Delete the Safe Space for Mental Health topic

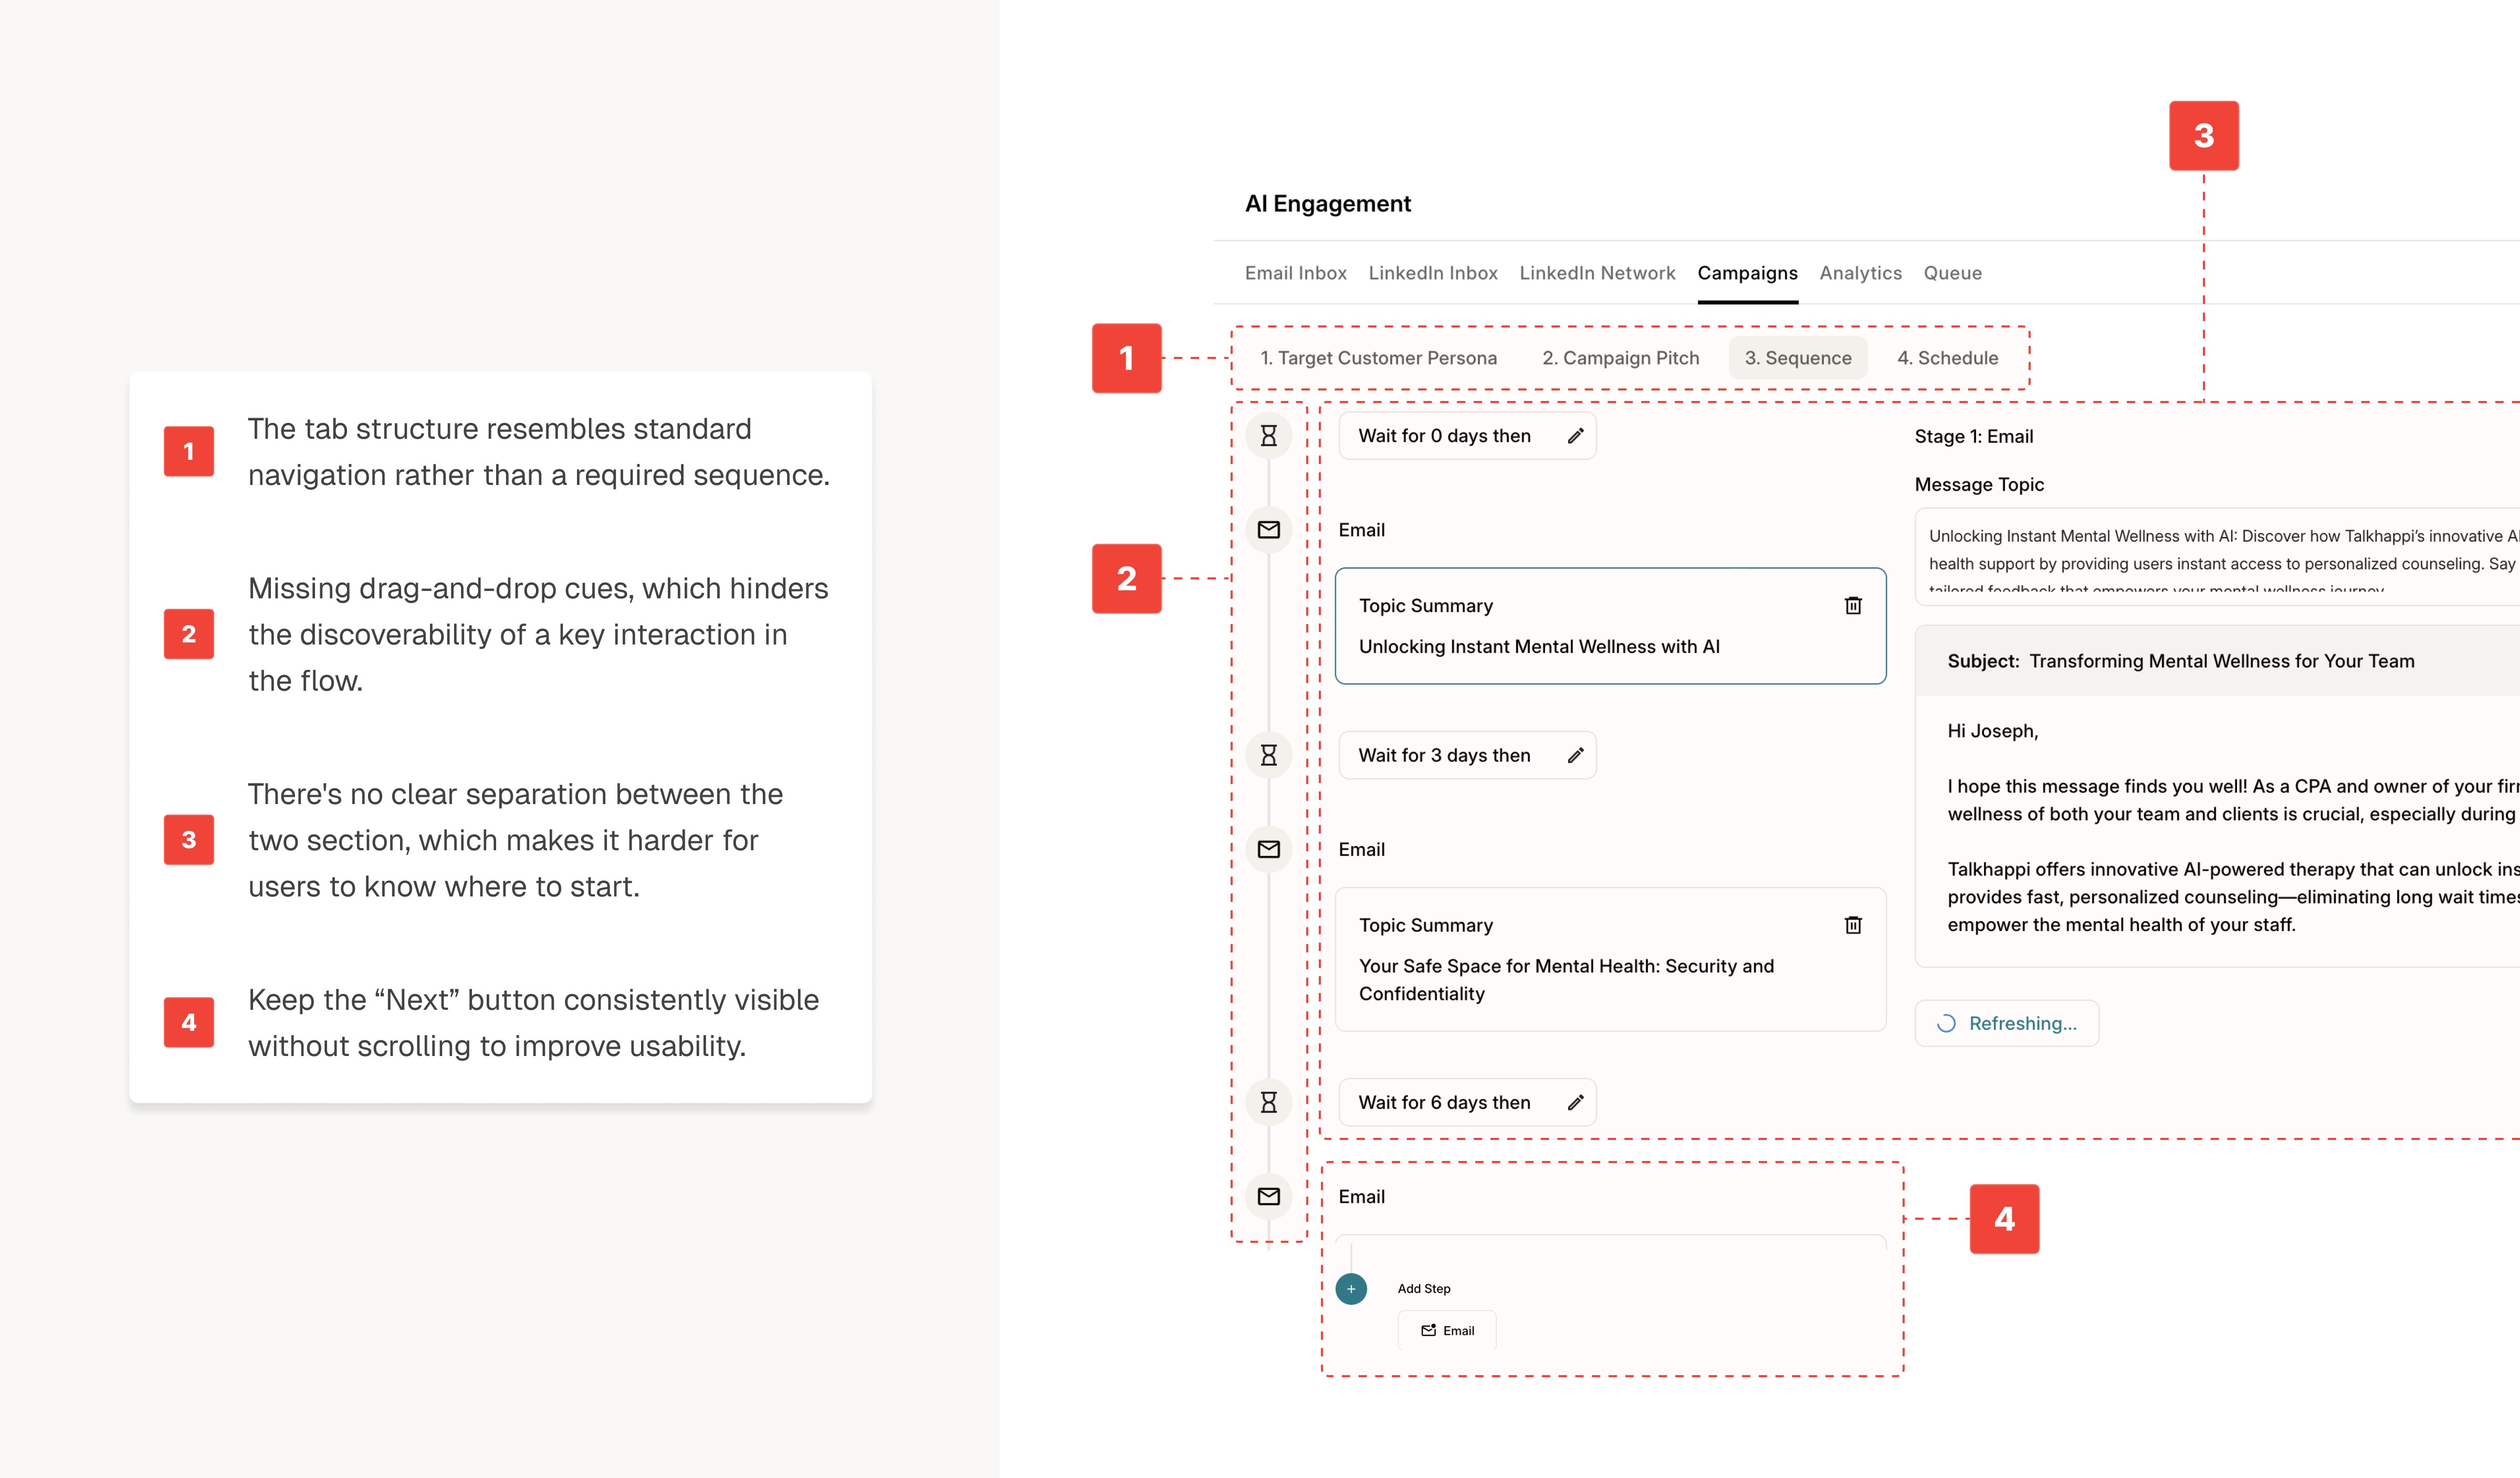1852,925
